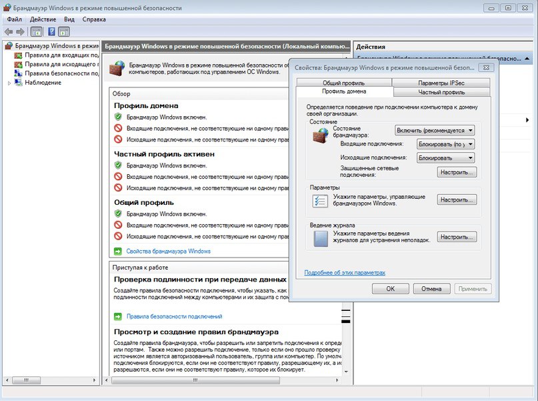
Task: Open the Состояние брандмауэра dropdown
Action: (x=435, y=131)
